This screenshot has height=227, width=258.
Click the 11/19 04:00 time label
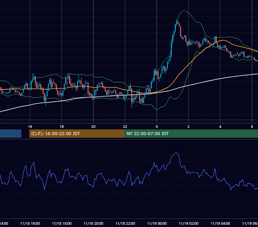[220, 224]
